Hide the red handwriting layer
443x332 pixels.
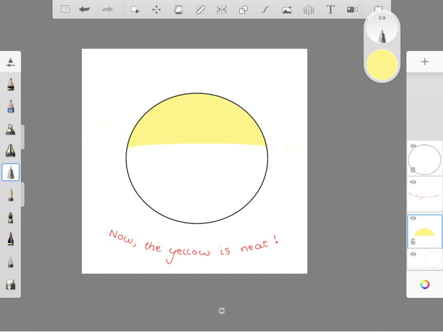tap(413, 182)
